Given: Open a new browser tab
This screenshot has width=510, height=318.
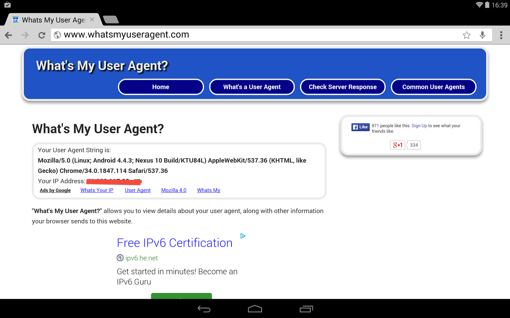Looking at the screenshot, I should tap(111, 20).
